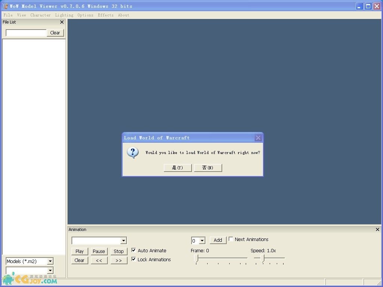Step to previous frame with <<
This screenshot has height=287, width=383.
(x=99, y=260)
